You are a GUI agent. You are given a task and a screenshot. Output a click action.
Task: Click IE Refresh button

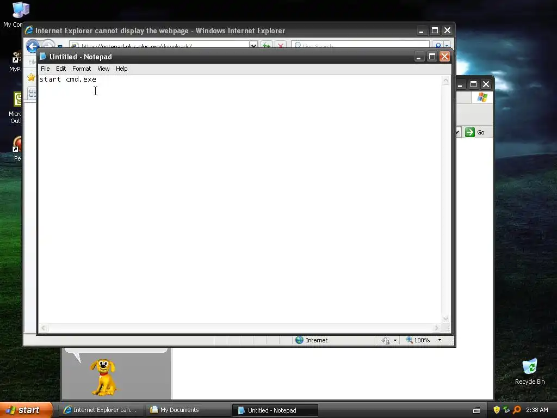[267, 45]
